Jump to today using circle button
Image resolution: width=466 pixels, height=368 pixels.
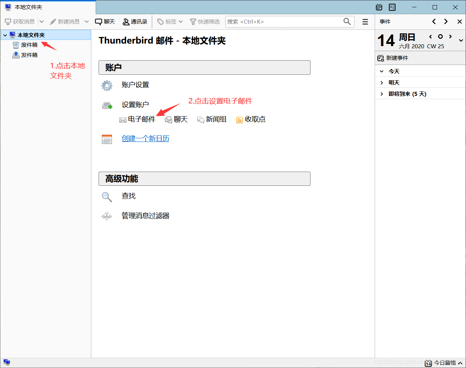click(440, 37)
